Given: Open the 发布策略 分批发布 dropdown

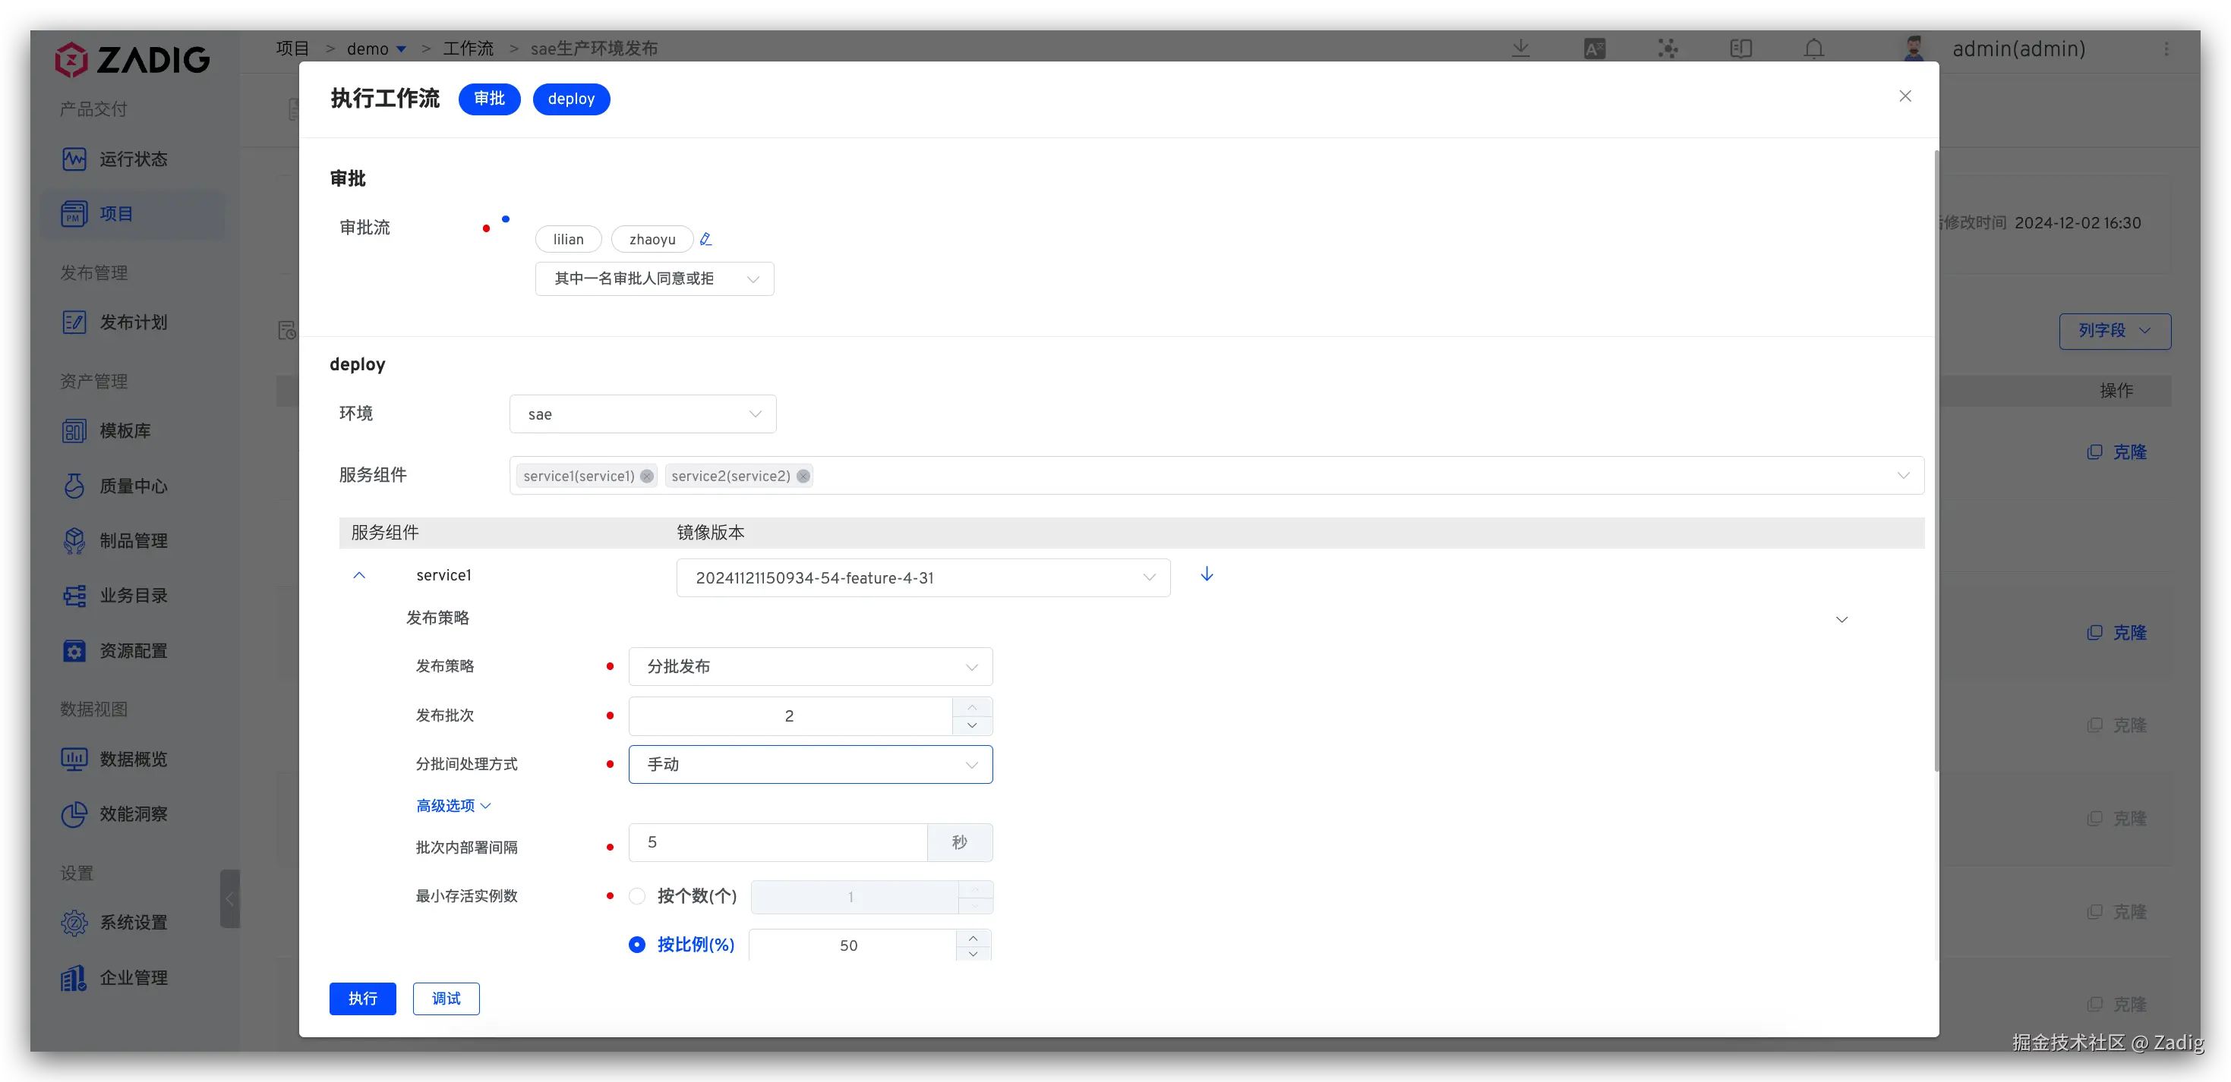Looking at the screenshot, I should click(x=809, y=666).
